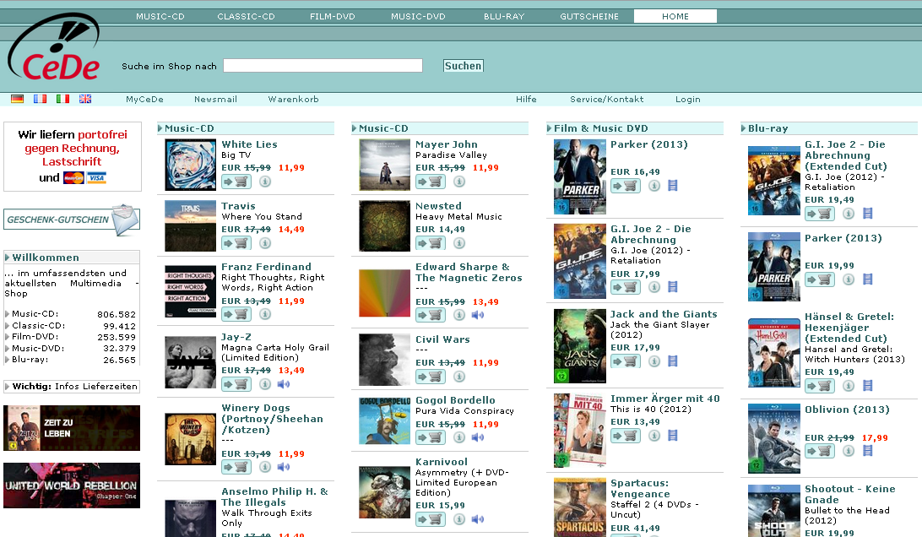Add Franz Ferdinand album to cart
The width and height of the screenshot is (922, 537).
point(236,314)
